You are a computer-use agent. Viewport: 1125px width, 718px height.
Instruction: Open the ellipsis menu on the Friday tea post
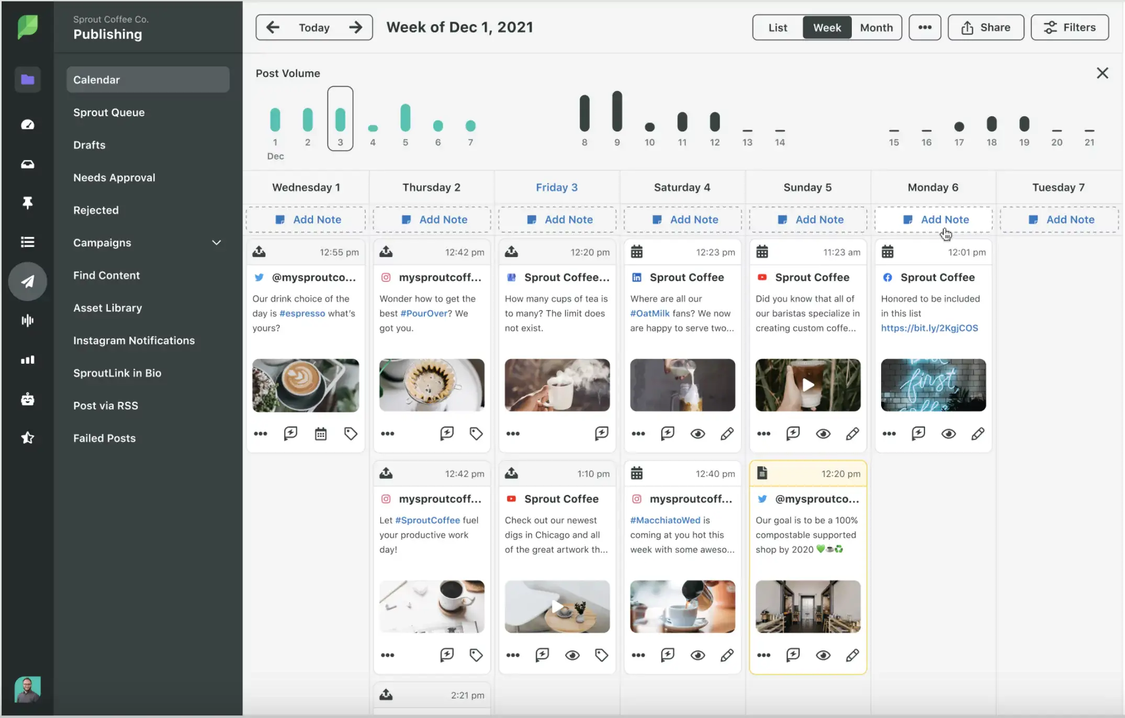coord(513,433)
